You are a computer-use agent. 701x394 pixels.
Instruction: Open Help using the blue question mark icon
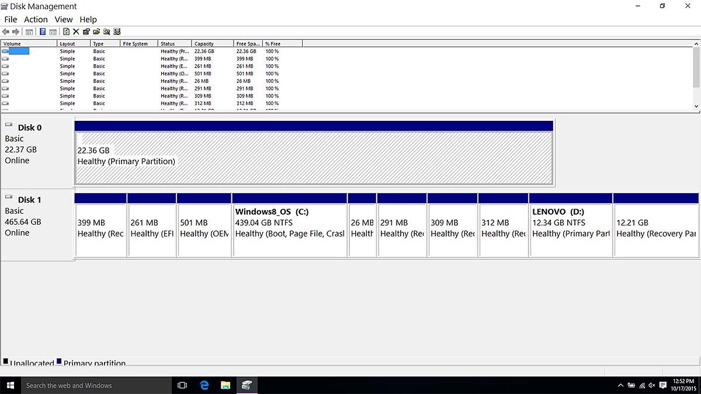pos(43,32)
